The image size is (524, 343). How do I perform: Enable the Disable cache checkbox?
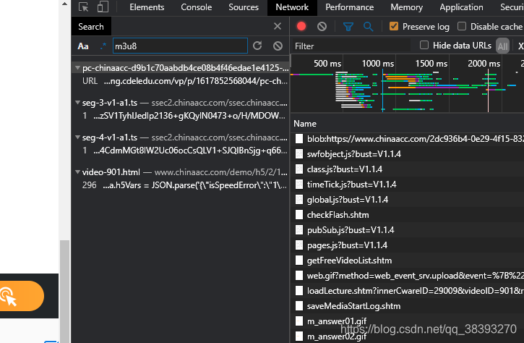462,26
